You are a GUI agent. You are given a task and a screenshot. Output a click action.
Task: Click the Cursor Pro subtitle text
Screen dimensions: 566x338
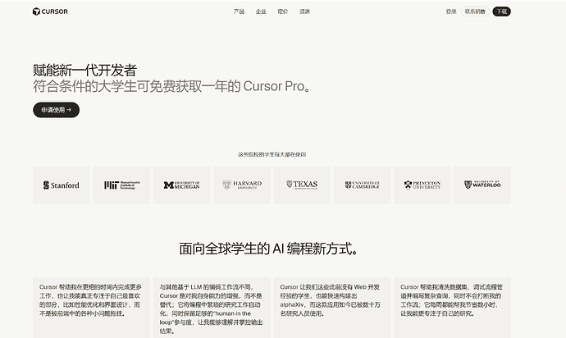point(171,86)
